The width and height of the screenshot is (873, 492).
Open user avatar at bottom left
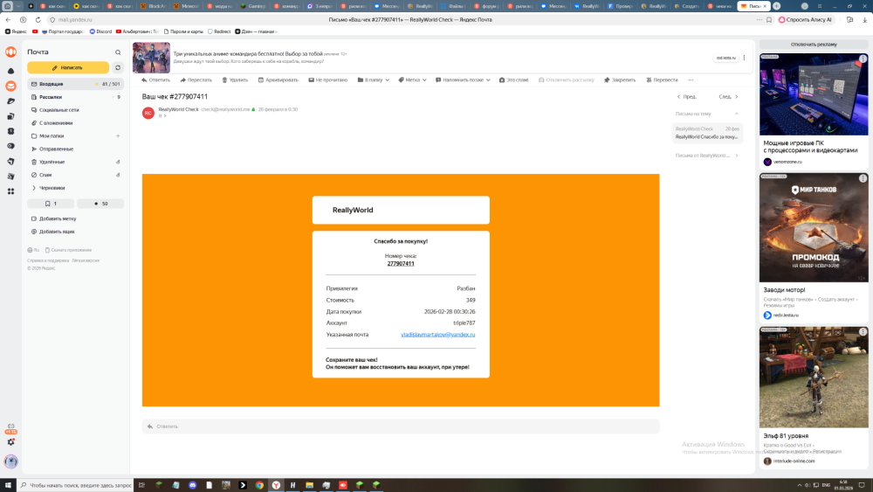[10, 461]
